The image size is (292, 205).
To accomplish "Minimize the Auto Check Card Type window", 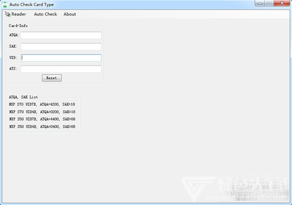I will click(260, 3).
